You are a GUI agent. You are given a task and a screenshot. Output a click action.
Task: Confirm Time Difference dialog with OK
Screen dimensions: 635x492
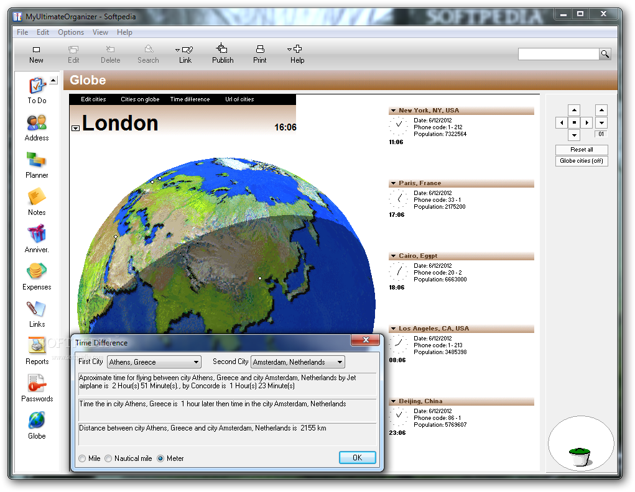point(357,458)
